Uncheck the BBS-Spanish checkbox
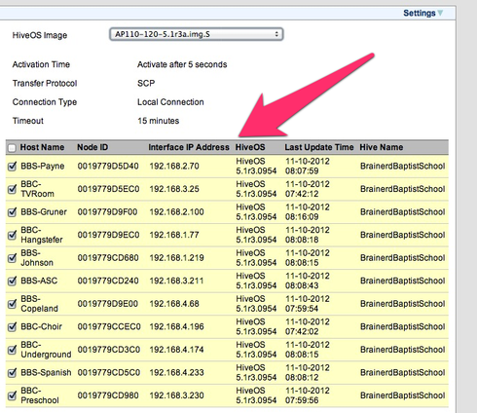Screen dimensions: 477x413 click(x=12, y=373)
